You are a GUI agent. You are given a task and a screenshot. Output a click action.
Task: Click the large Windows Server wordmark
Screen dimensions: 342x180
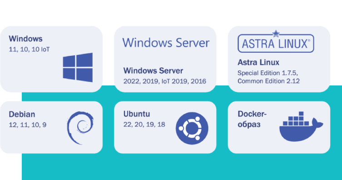(166, 43)
